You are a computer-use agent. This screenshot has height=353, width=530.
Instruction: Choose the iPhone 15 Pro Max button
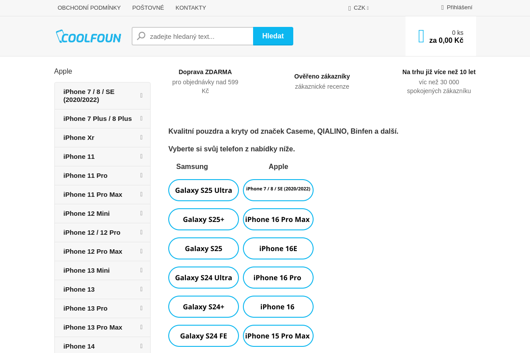pyautogui.click(x=278, y=336)
